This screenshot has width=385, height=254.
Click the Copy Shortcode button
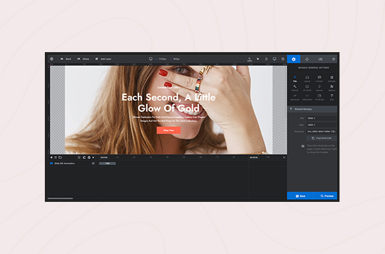pos(321,138)
